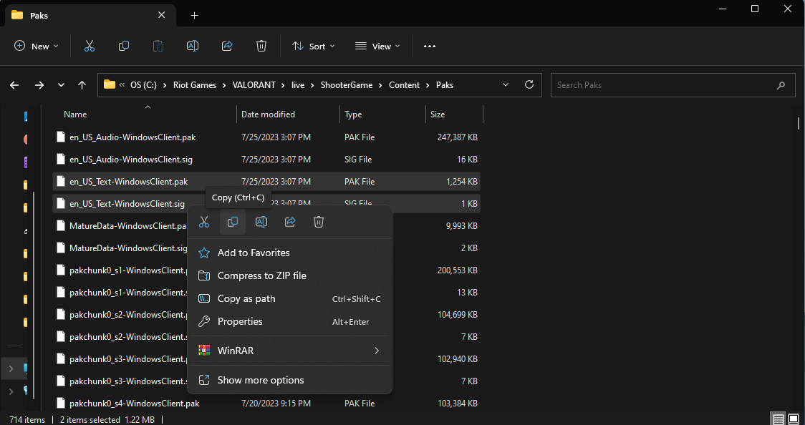Viewport: 805px width, 425px height.
Task: Go back with the left arrow button
Action: (14, 85)
